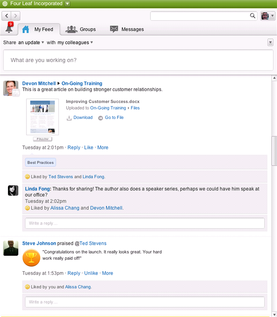Open Alissa Chang who liked Linda's reply
The height and width of the screenshot is (317, 277).
point(65,208)
